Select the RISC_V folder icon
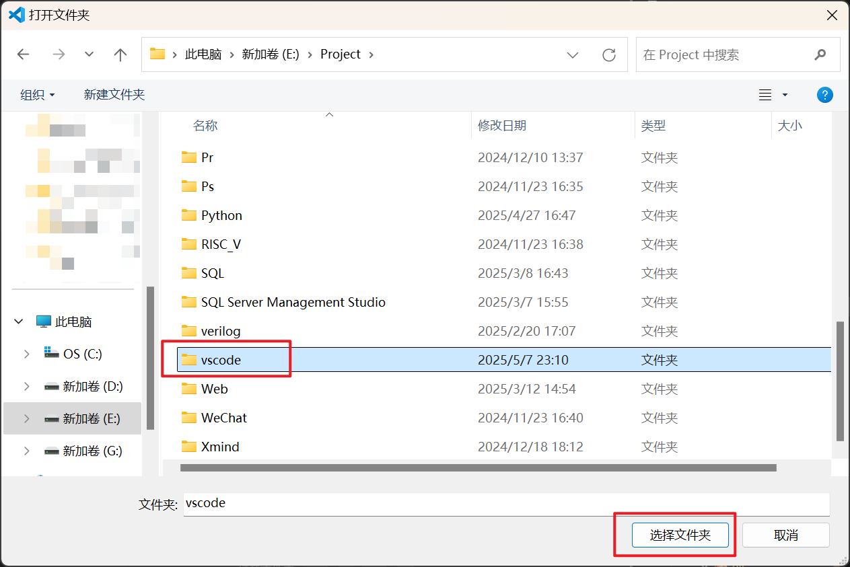850x567 pixels. coord(189,244)
